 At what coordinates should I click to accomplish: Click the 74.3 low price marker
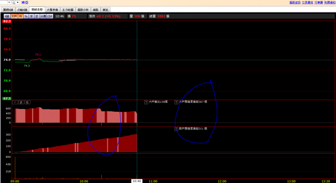tap(27, 66)
